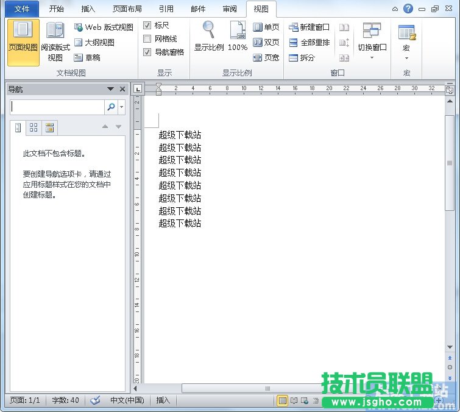Browse pages tab in navigation pane

34,127
